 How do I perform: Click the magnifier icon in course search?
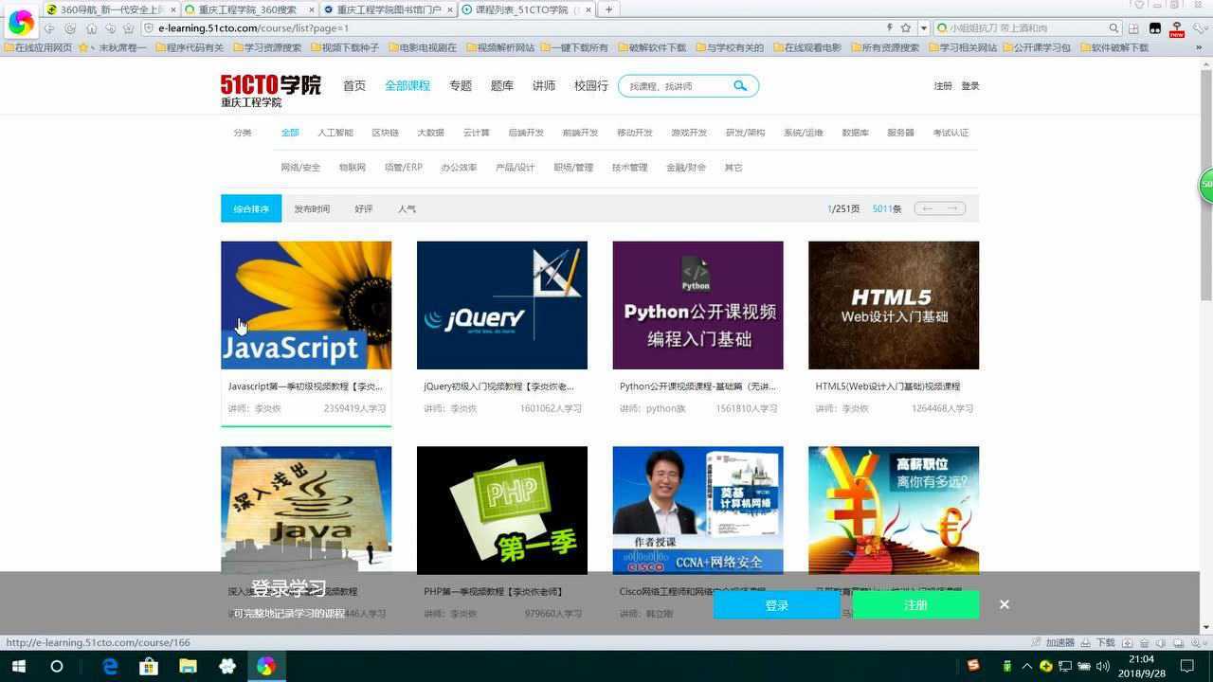(x=740, y=86)
